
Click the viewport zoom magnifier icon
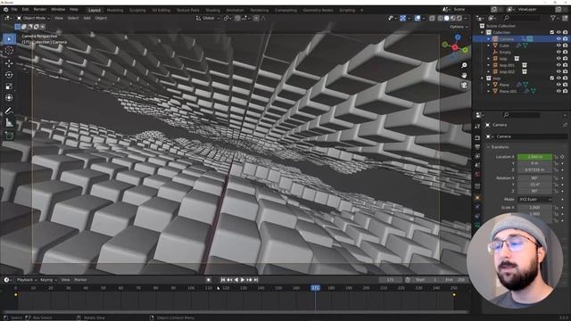464,65
